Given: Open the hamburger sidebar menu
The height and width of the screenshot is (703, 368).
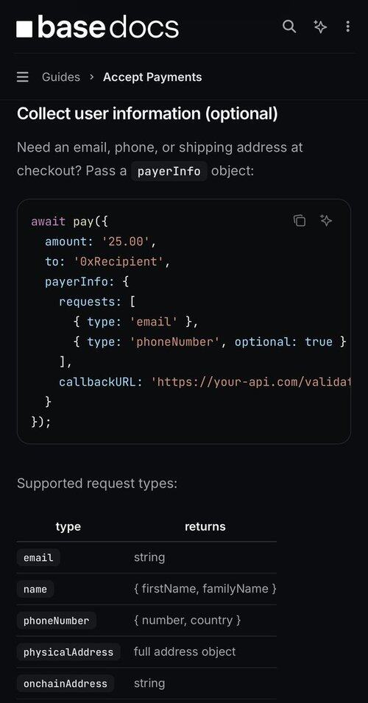Looking at the screenshot, I should click(22, 77).
